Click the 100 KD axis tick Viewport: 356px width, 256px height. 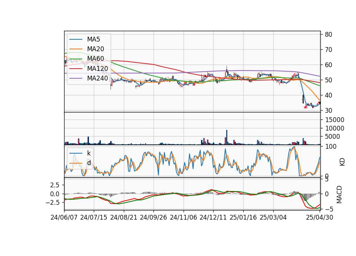point(330,147)
